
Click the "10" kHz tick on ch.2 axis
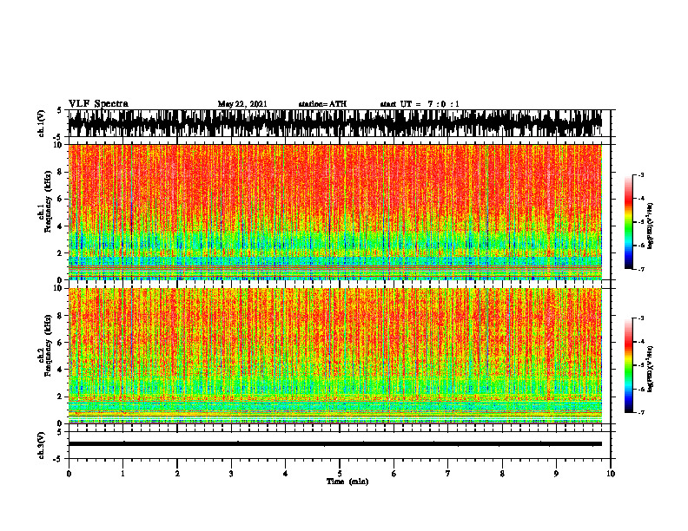click(58, 288)
